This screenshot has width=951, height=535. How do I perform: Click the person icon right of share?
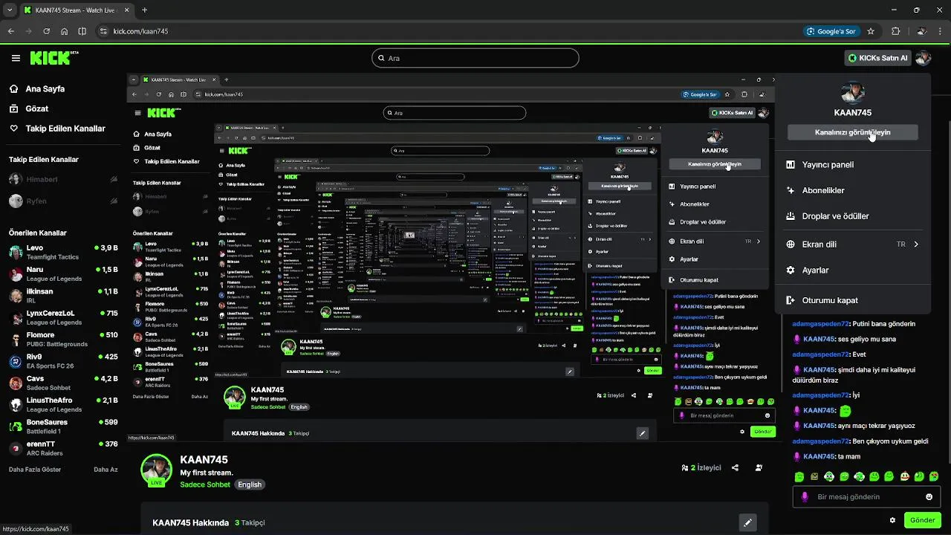coord(759,467)
